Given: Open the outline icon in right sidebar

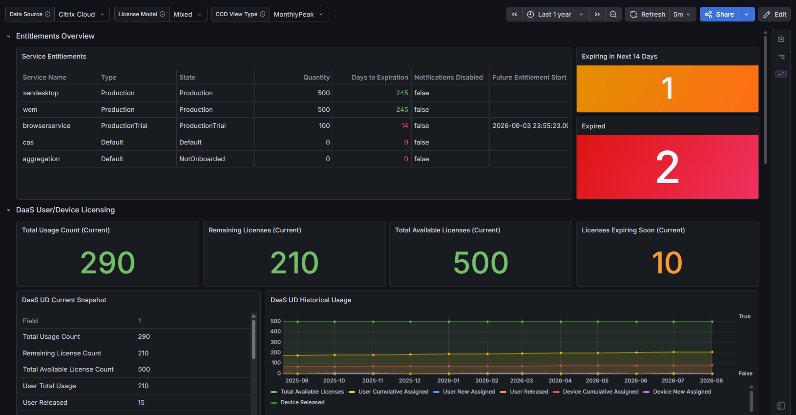Looking at the screenshot, I should pyautogui.click(x=781, y=57).
